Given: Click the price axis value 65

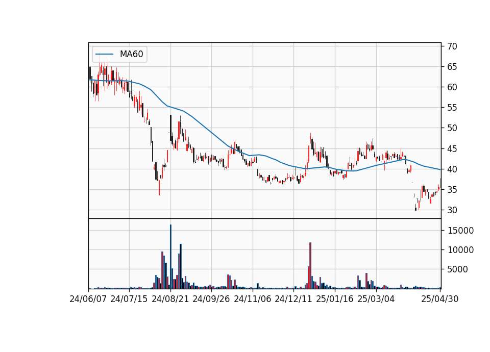Looking at the screenshot, I should [x=452, y=67].
